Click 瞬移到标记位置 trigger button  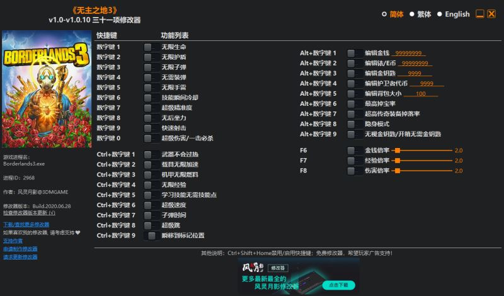151,236
